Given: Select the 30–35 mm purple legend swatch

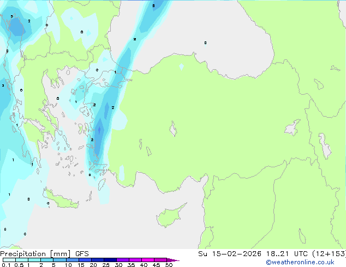Looking at the screenshot, I should (123, 260).
